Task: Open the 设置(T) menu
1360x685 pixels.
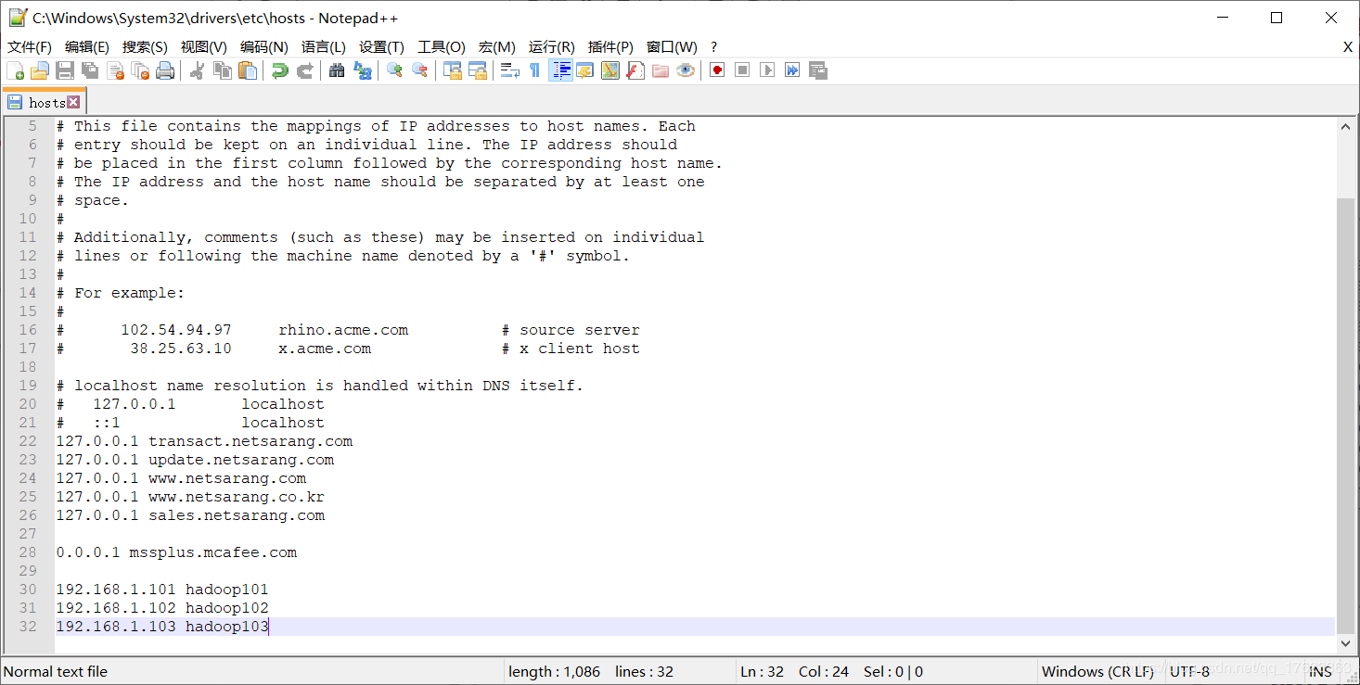Action: (x=381, y=47)
